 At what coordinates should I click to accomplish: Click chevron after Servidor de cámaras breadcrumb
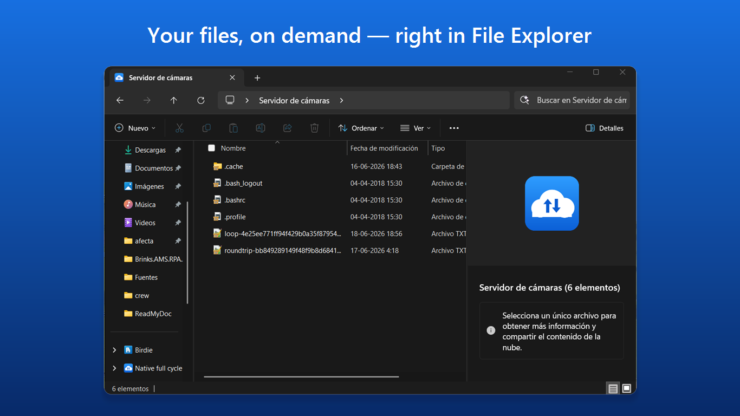tap(342, 100)
